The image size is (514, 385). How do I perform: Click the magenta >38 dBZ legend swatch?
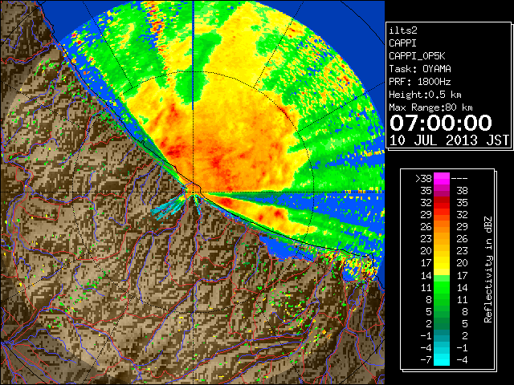click(442, 178)
